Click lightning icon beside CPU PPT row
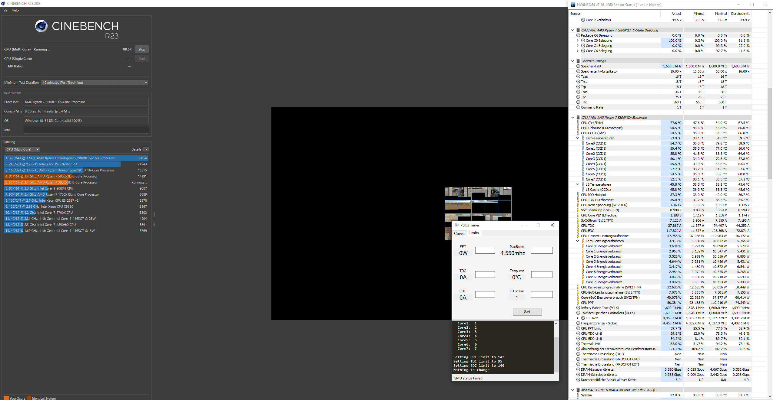Screen dimensions: 773x400 pyautogui.click(x=578, y=303)
